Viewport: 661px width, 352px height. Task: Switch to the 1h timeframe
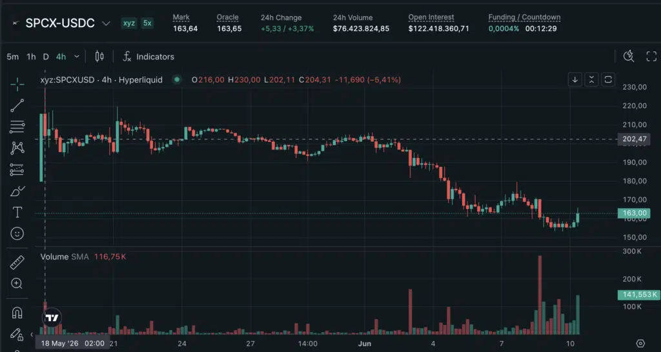pos(31,57)
